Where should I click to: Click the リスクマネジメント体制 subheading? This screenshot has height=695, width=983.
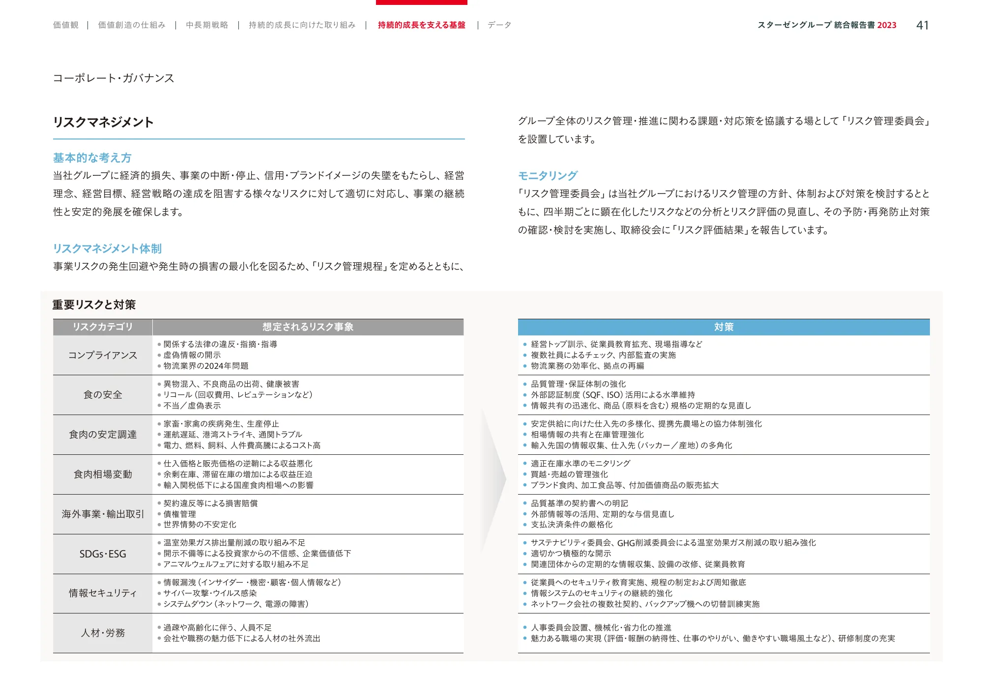click(x=107, y=249)
